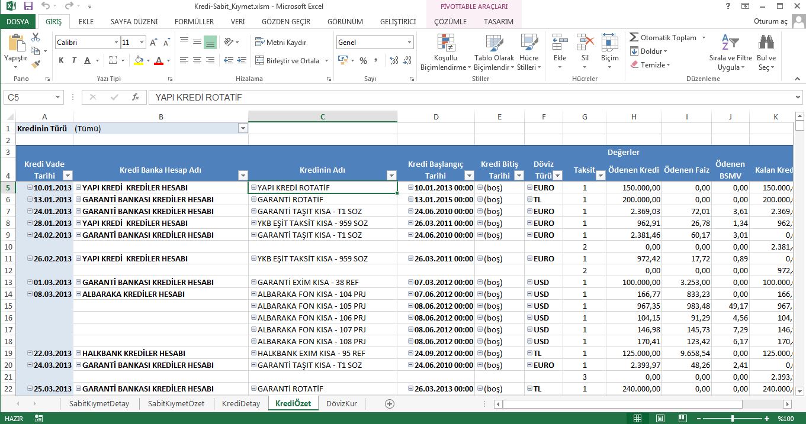This screenshot has height=424, width=806.
Task: Click the fx insert function icon
Action: point(136,97)
